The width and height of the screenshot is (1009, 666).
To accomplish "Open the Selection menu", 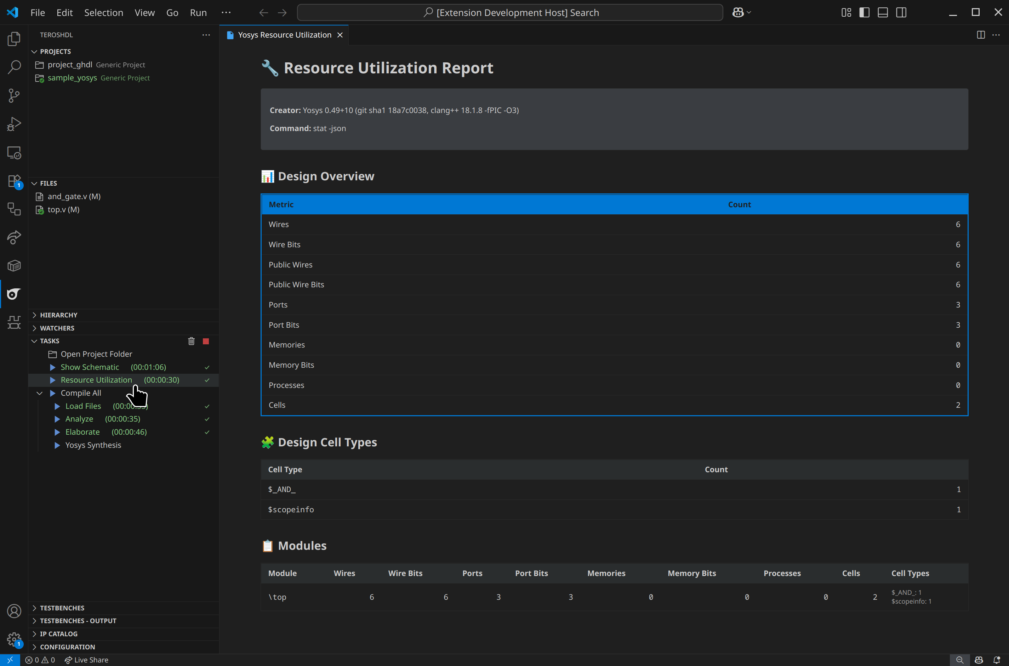I will (x=104, y=12).
